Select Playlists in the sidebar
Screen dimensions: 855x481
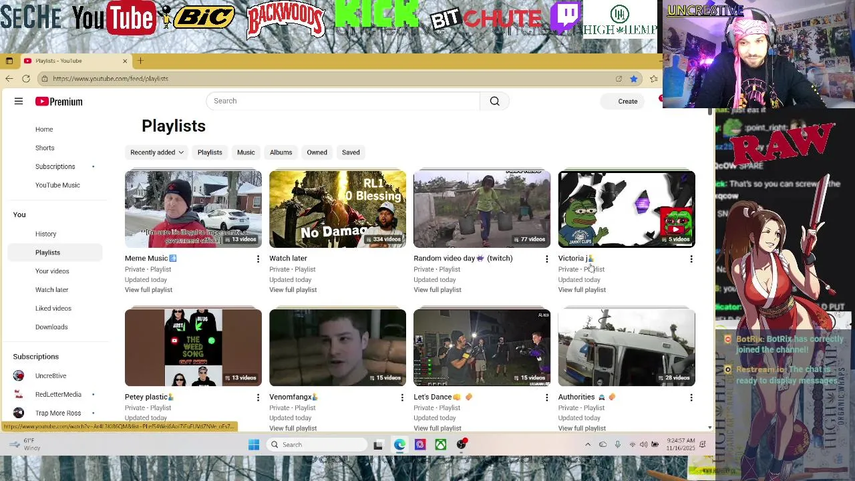pos(55,253)
